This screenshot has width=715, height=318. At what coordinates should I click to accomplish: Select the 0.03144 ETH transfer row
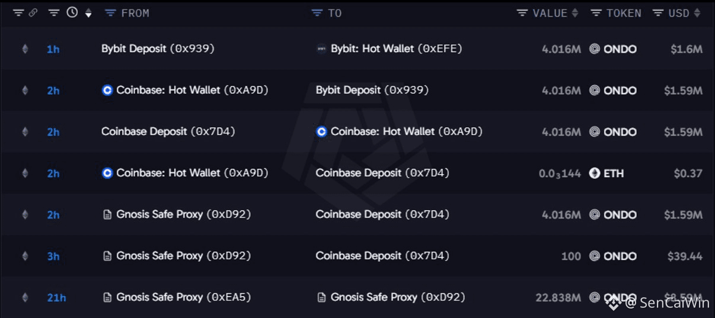pyautogui.click(x=357, y=174)
